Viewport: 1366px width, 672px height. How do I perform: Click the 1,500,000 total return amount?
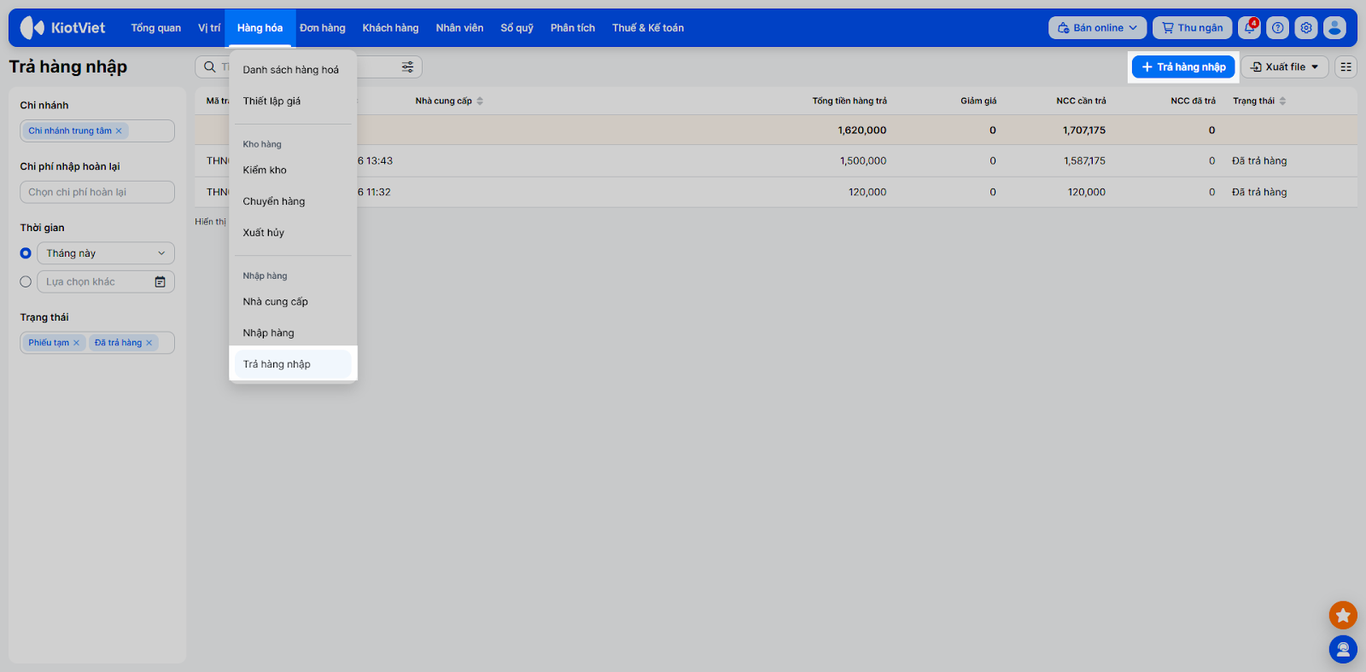[x=863, y=161]
